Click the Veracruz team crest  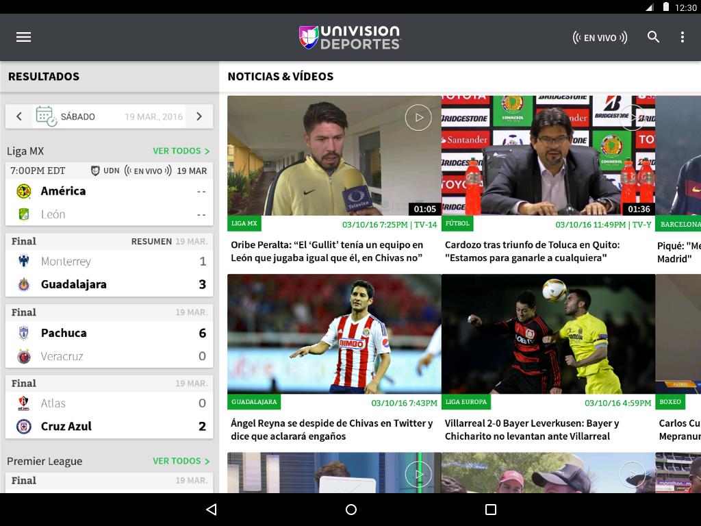(24, 356)
